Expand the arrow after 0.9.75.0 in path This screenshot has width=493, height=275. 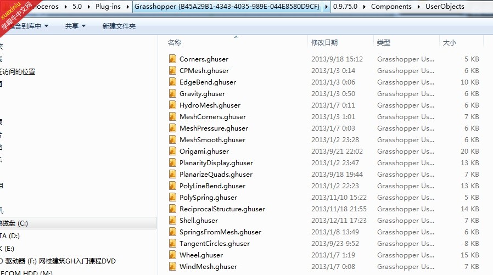(365, 7)
